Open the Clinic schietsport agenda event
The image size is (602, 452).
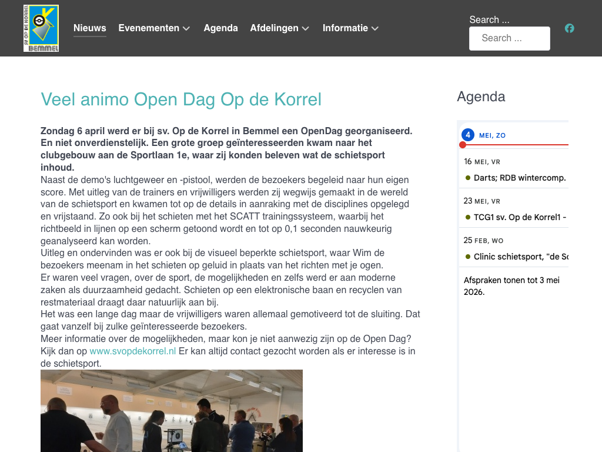pyautogui.click(x=521, y=257)
